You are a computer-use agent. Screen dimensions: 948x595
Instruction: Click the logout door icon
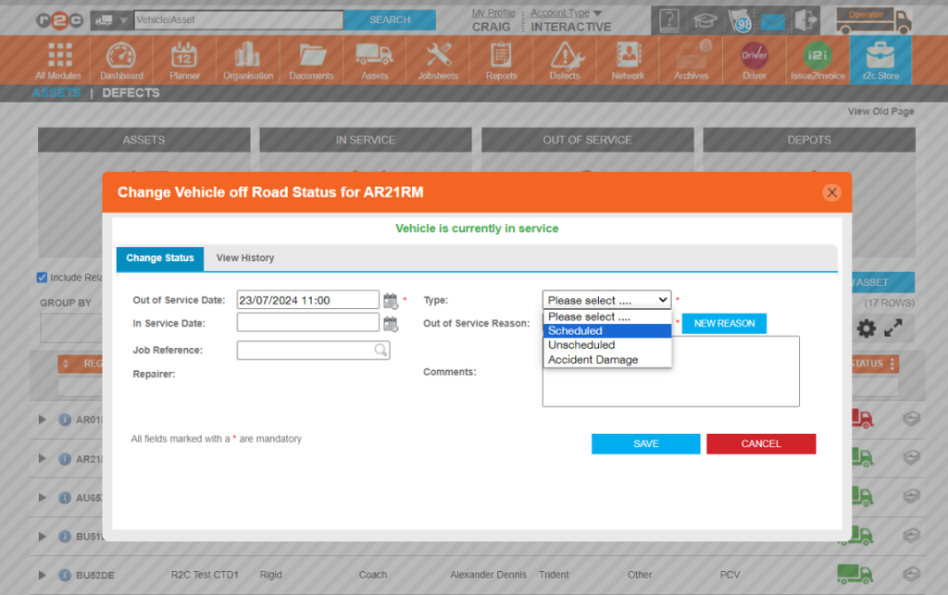[x=806, y=20]
